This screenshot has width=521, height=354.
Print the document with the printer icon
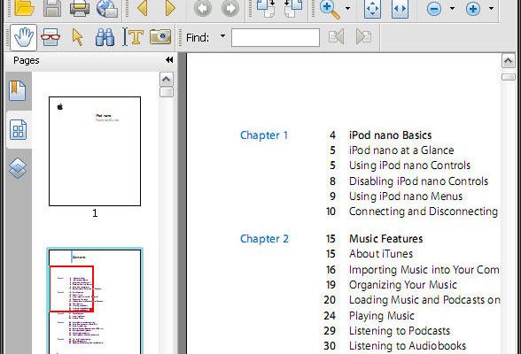click(80, 8)
